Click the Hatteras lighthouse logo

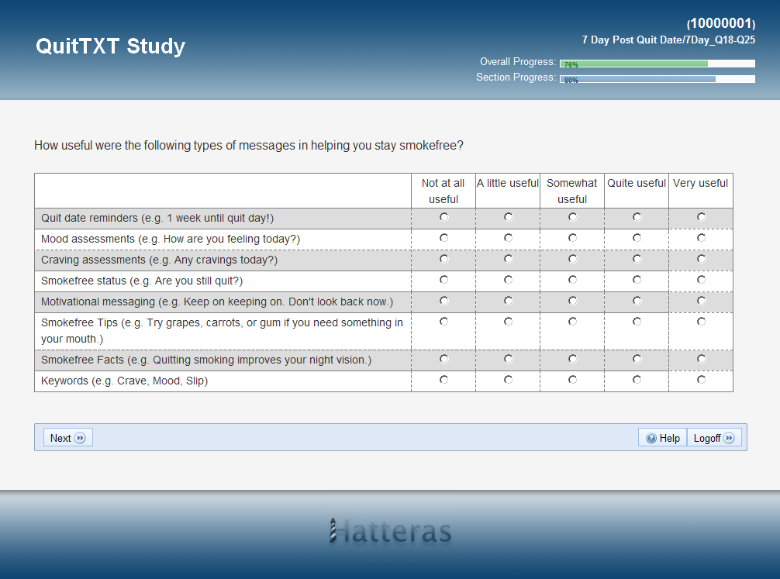391,531
